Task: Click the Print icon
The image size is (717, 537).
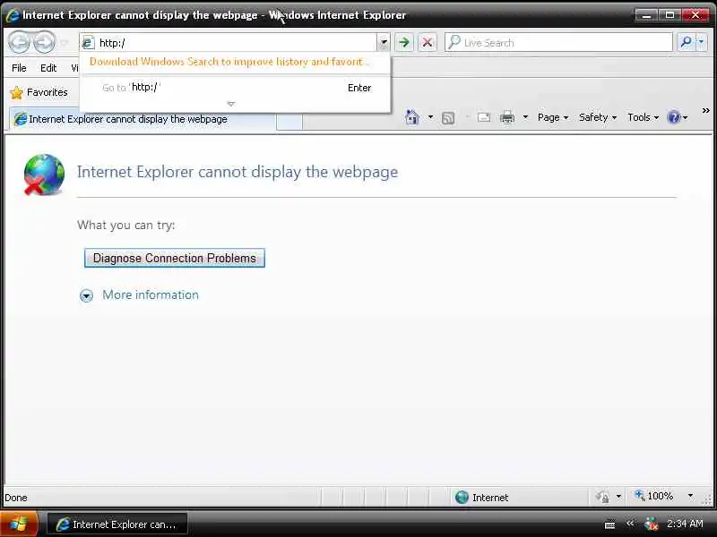Action: pos(507,118)
